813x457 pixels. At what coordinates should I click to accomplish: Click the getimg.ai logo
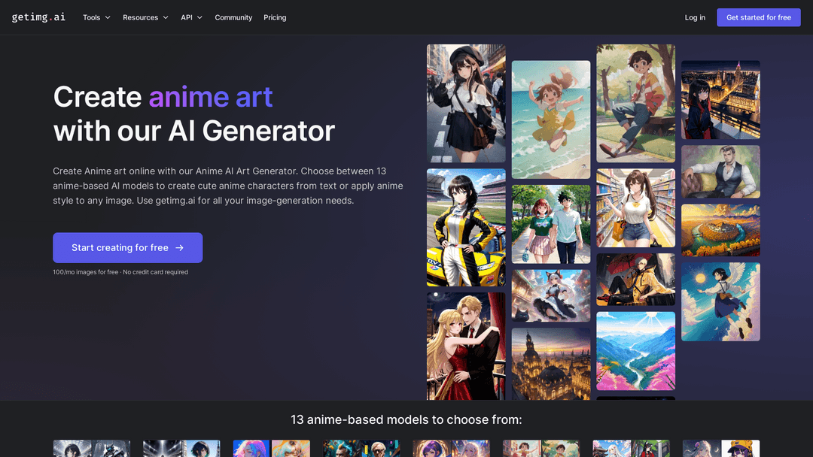click(x=38, y=17)
